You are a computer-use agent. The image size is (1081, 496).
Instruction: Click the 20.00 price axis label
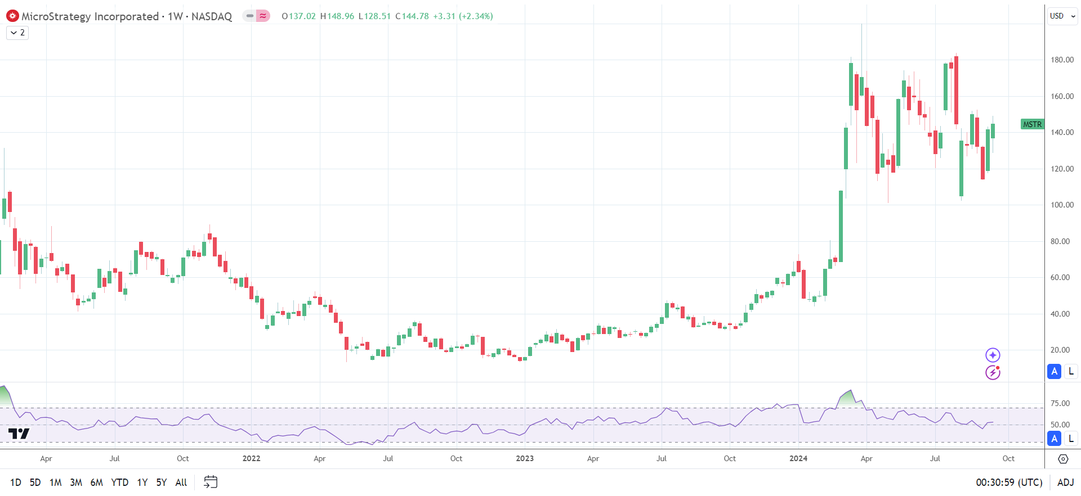[x=1060, y=350]
